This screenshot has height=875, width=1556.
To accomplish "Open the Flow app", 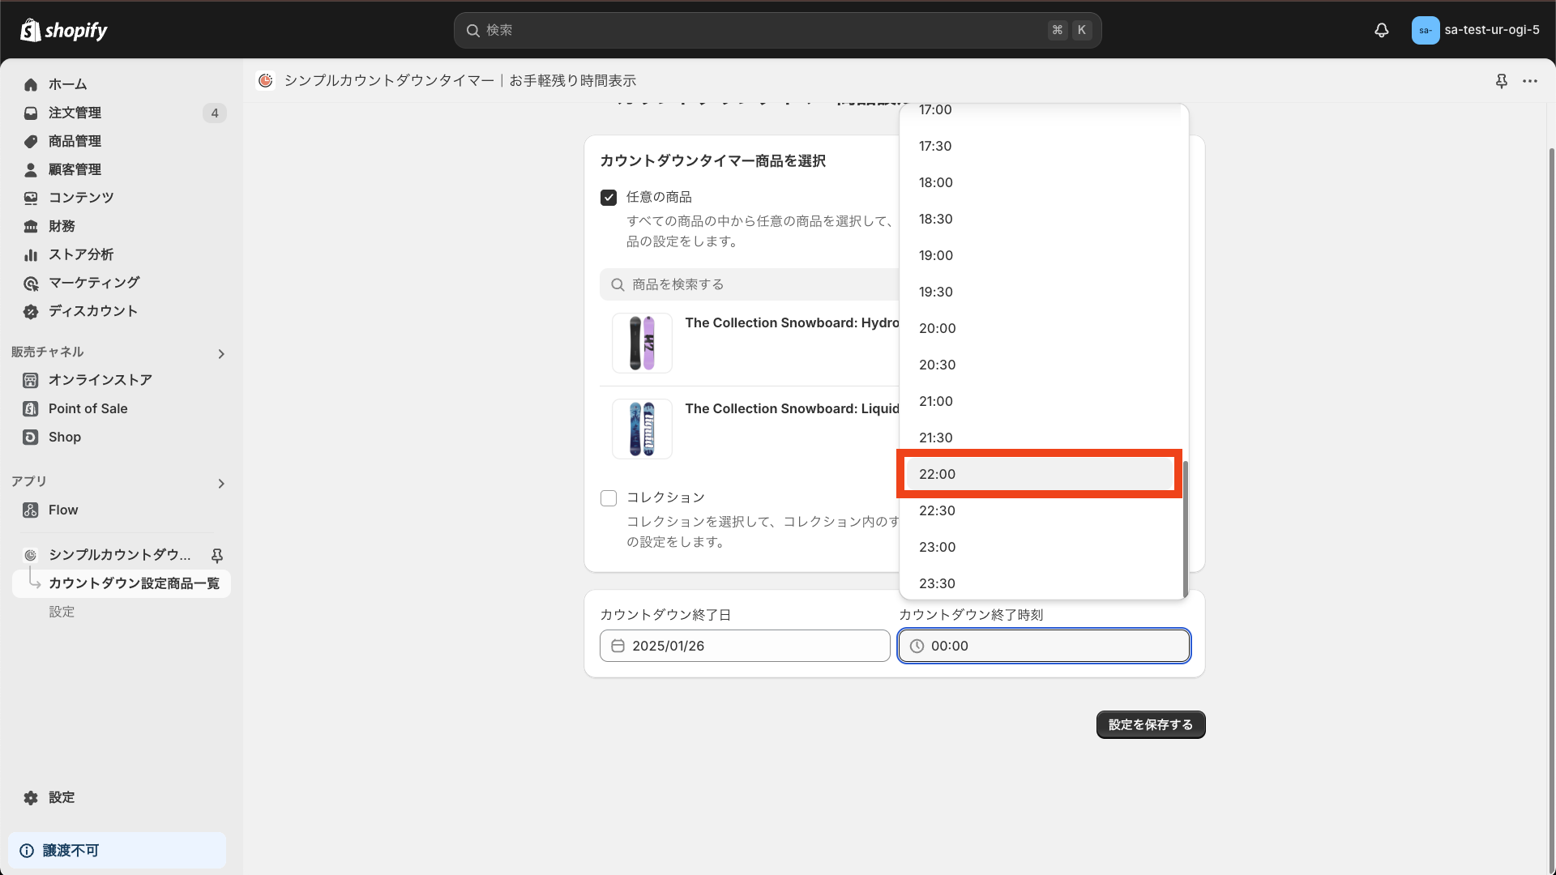I will tap(63, 510).
